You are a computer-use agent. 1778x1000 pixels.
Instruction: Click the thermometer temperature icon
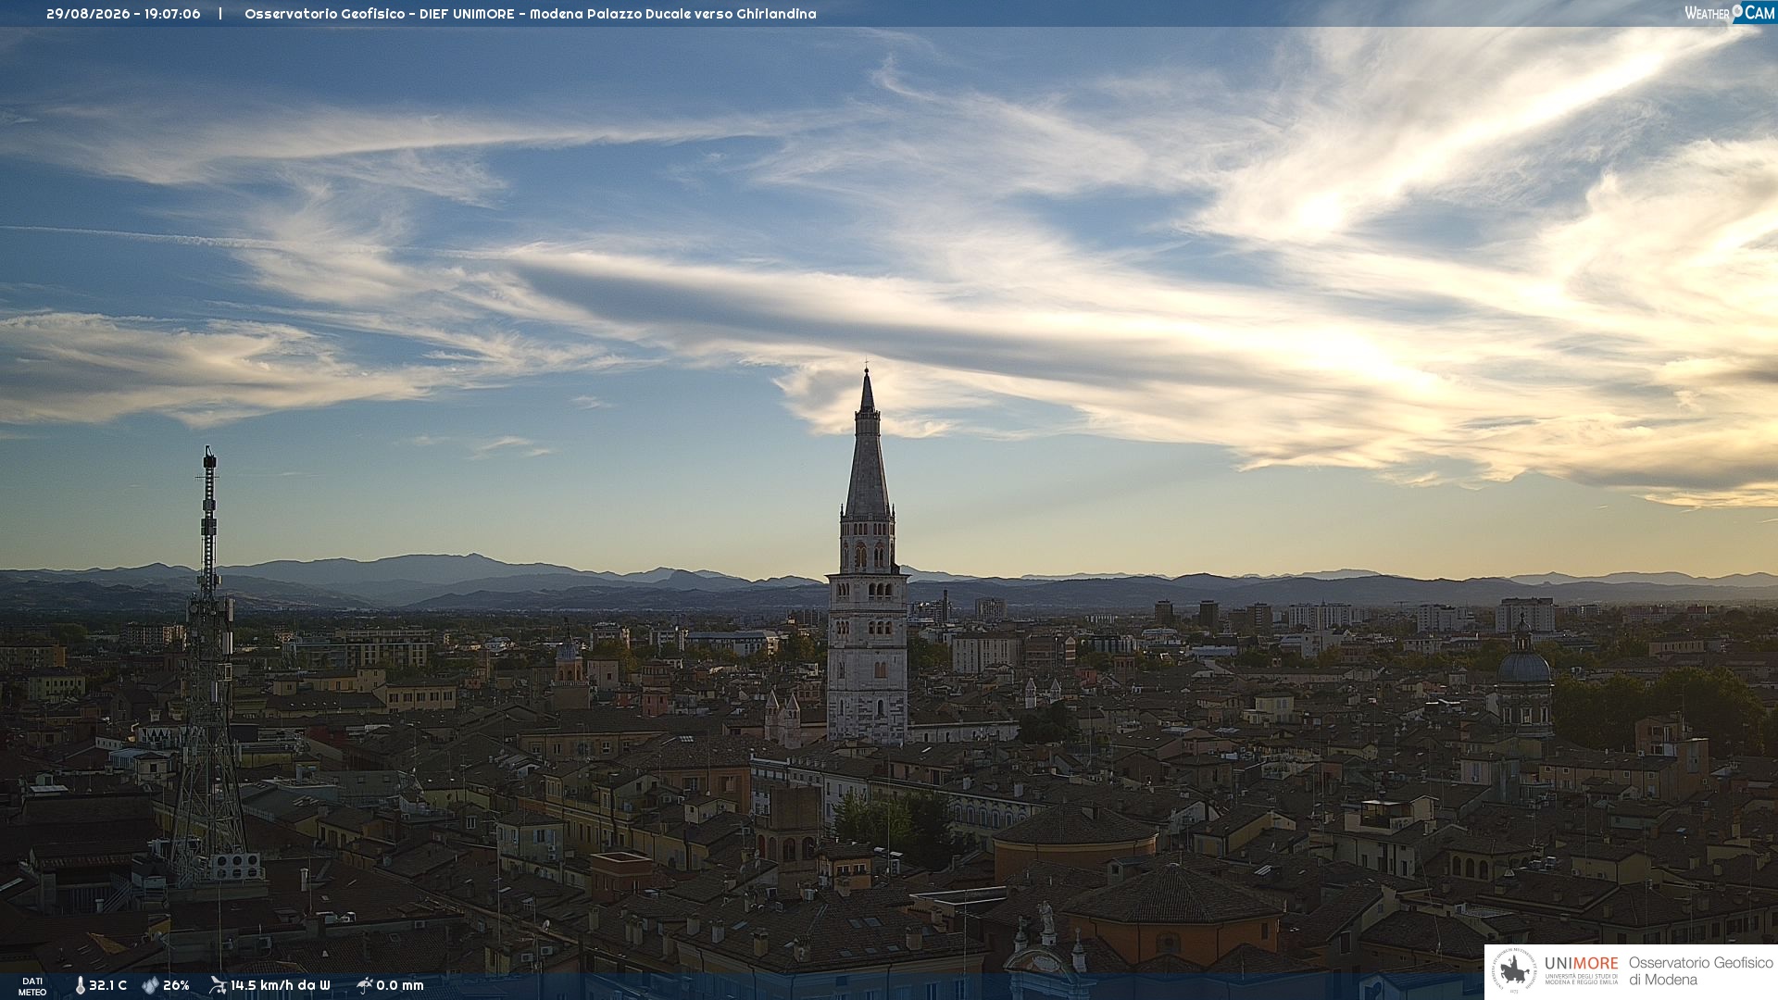click(81, 986)
